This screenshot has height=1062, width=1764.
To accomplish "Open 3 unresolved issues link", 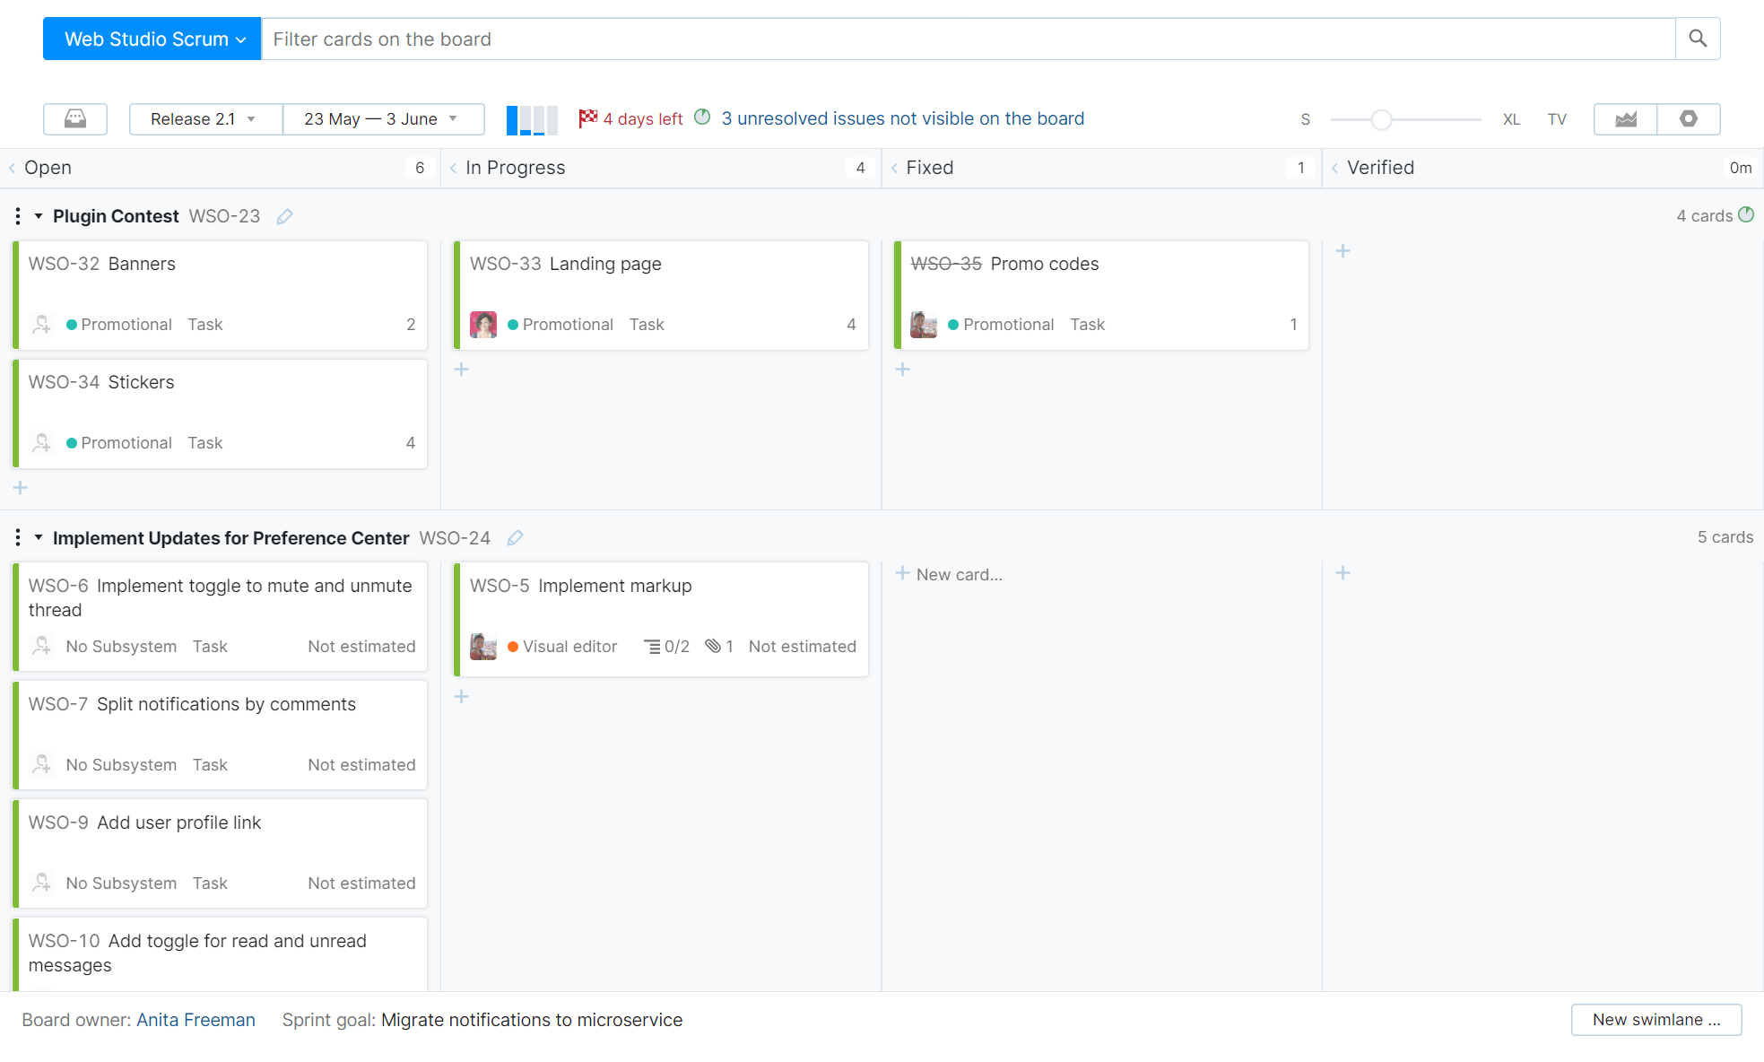I will (902, 118).
